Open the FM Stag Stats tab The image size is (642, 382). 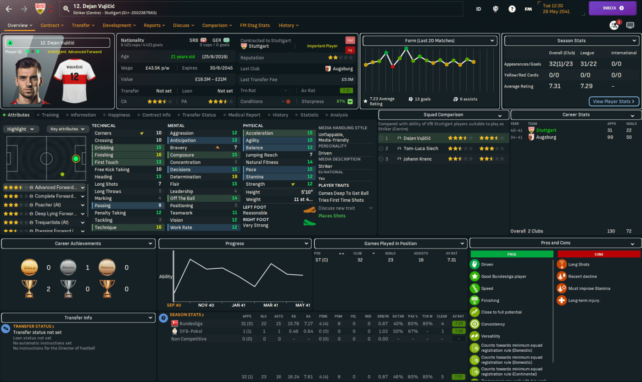pyautogui.click(x=255, y=26)
